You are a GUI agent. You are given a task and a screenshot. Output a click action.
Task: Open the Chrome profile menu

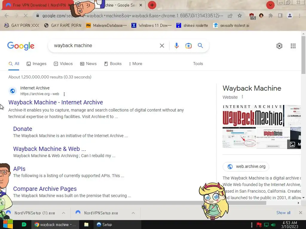[x=290, y=16]
